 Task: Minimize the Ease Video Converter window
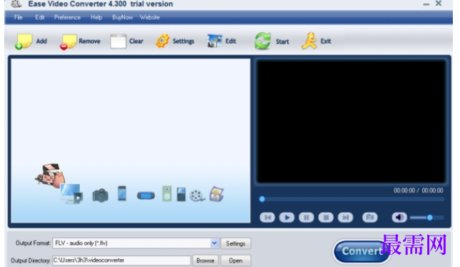click(426, 4)
